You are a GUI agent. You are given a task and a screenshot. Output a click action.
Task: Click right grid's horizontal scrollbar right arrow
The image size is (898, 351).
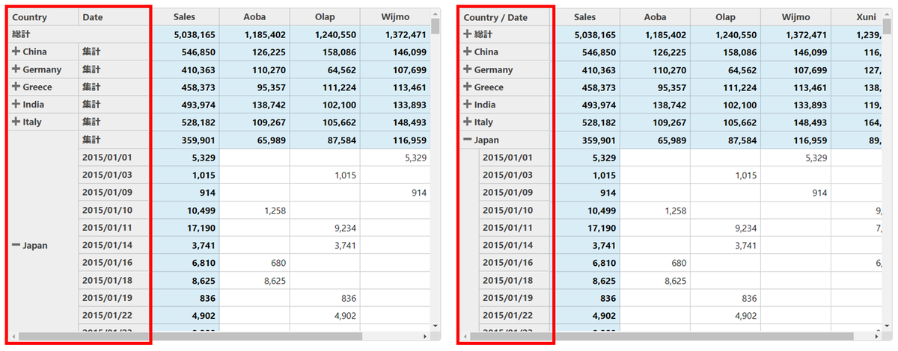[x=877, y=336]
